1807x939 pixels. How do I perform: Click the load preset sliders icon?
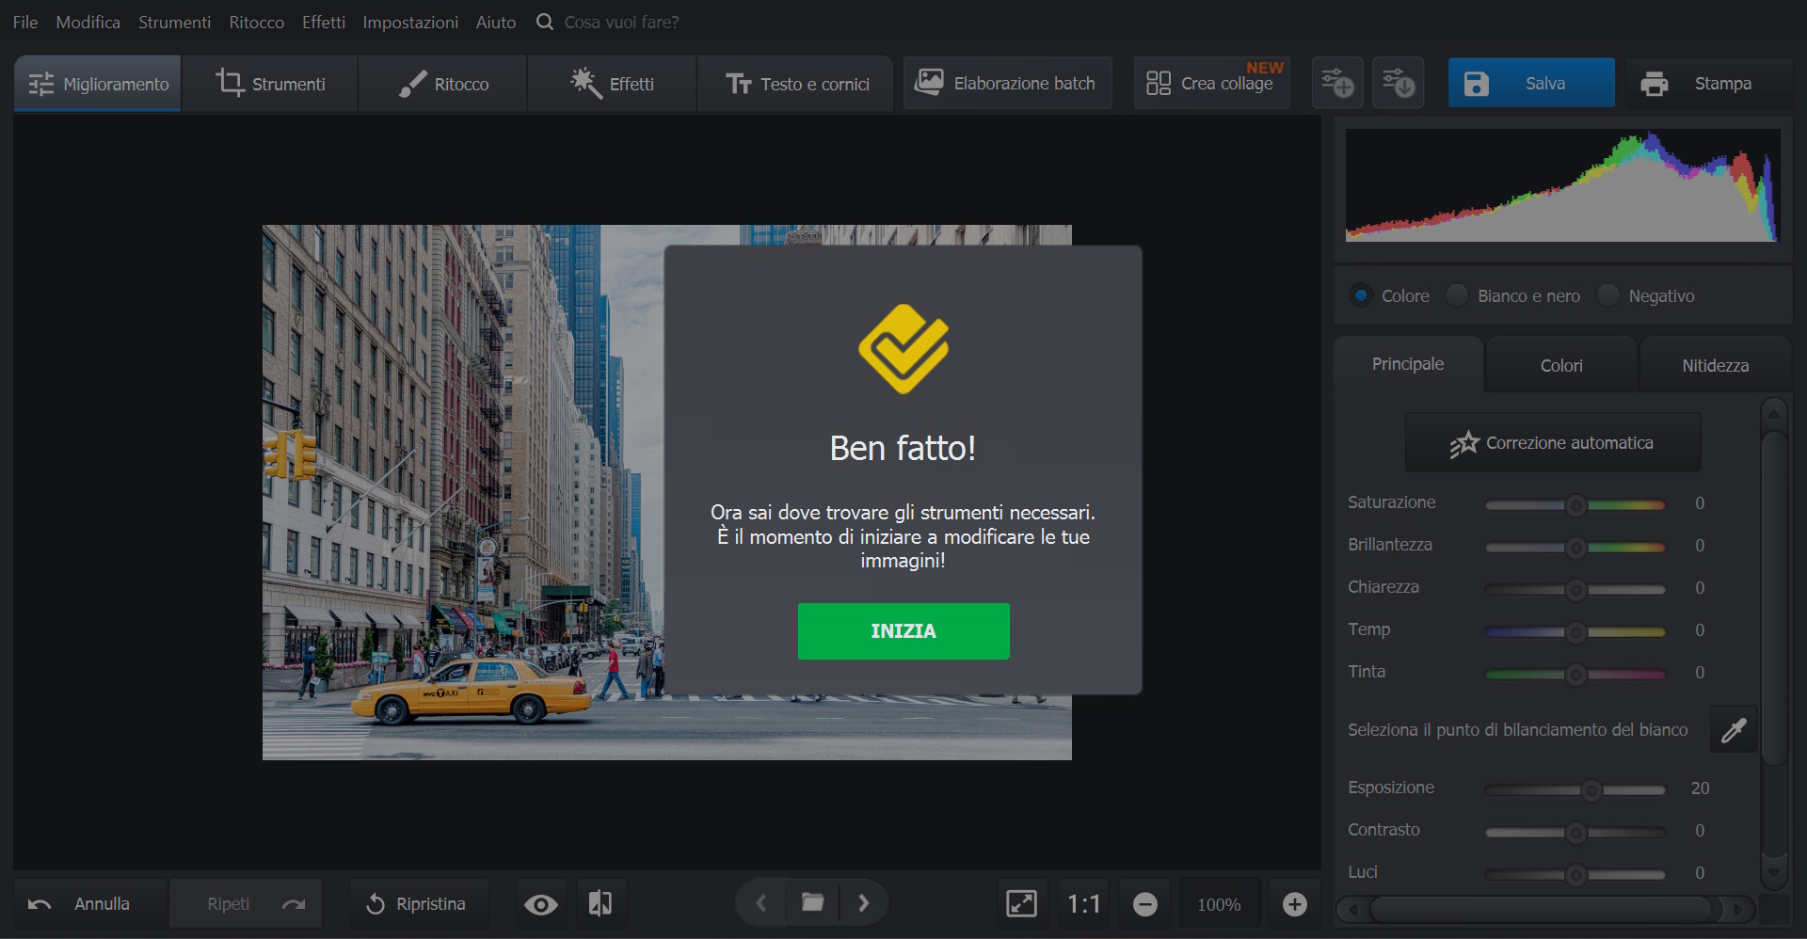click(x=1399, y=84)
